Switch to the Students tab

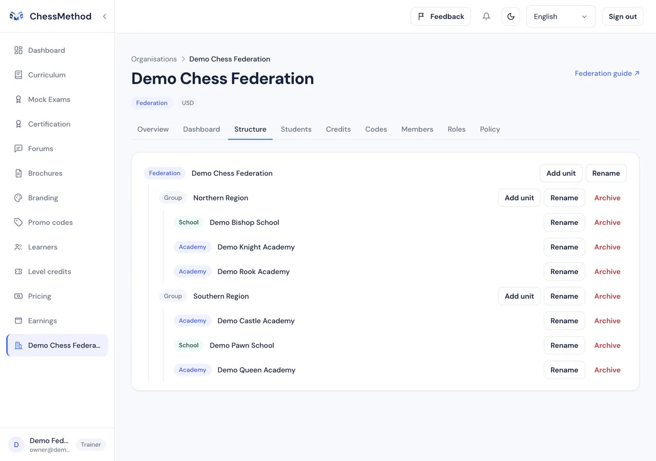pos(296,129)
